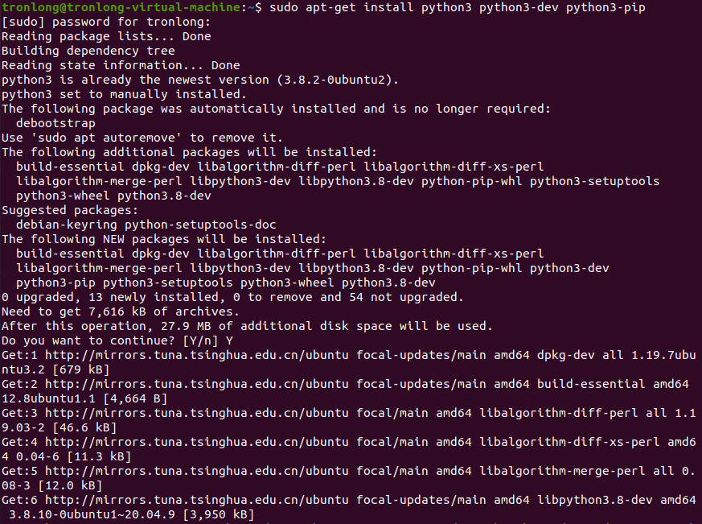
Task: Click the 'Building dependency tree' line
Action: click(88, 51)
